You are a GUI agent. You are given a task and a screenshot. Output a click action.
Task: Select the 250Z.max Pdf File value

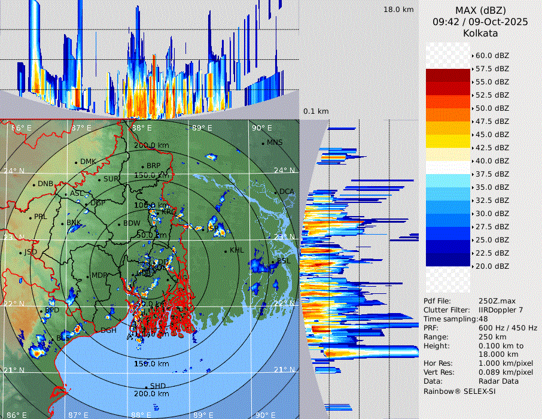coord(494,300)
